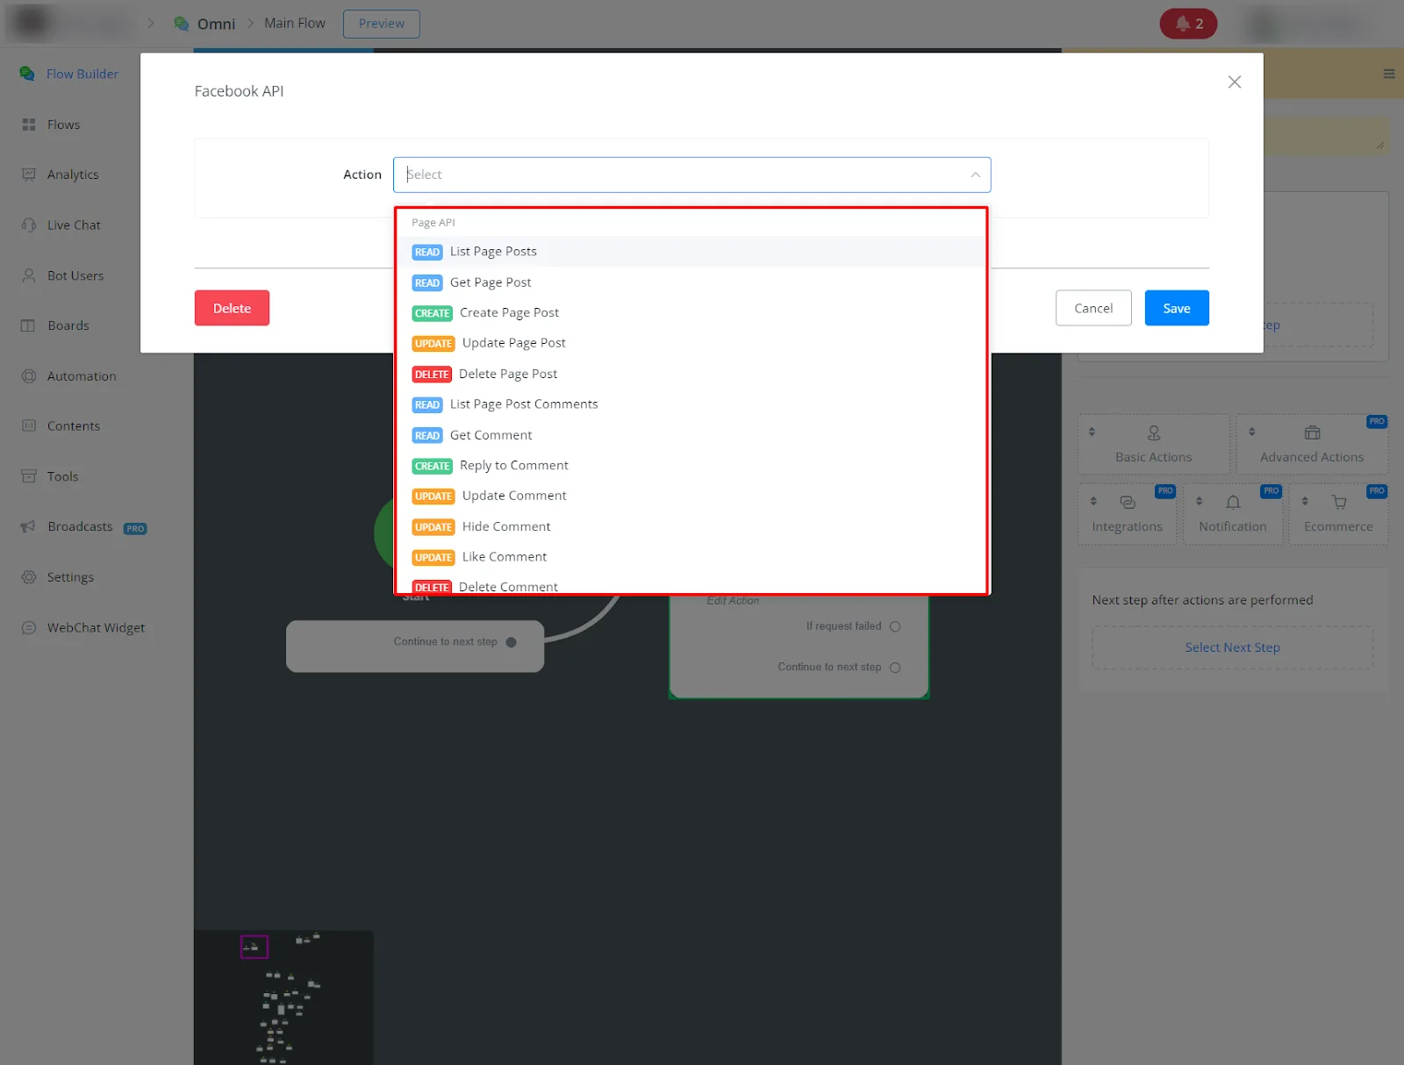Choose 'List Page Posts' option

(692, 252)
